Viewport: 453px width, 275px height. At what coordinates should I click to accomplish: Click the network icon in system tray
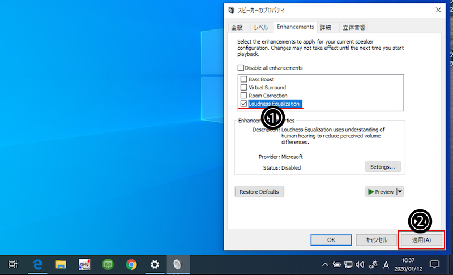pos(349,264)
